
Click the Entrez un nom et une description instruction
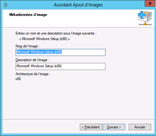point(56,33)
